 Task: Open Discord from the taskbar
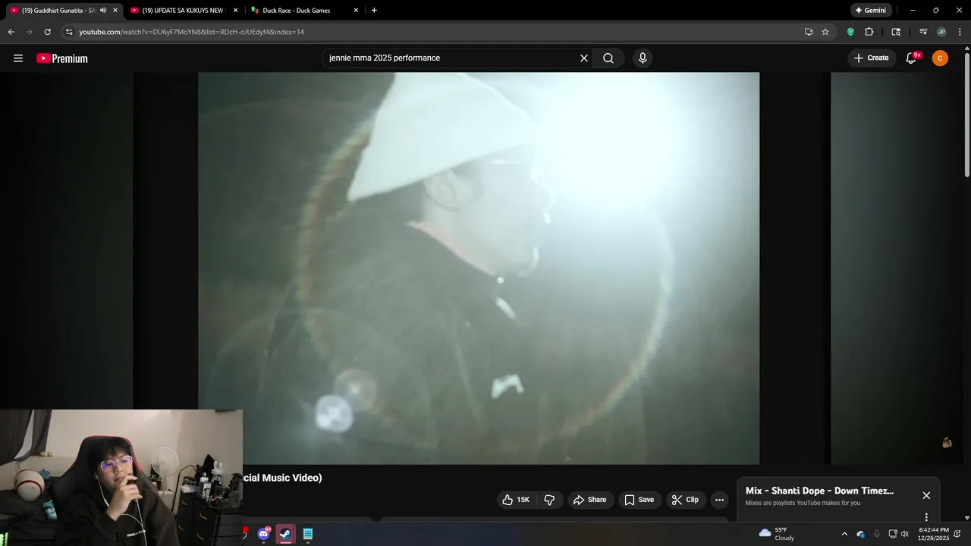[x=263, y=534]
